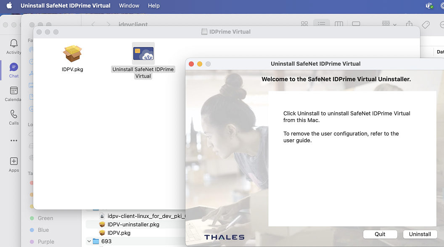Select the Green tag in Finder sidebar
The height and width of the screenshot is (247, 444).
(x=45, y=218)
